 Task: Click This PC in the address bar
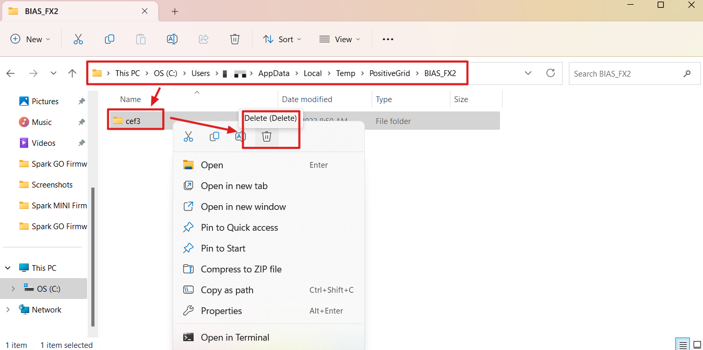pos(128,73)
